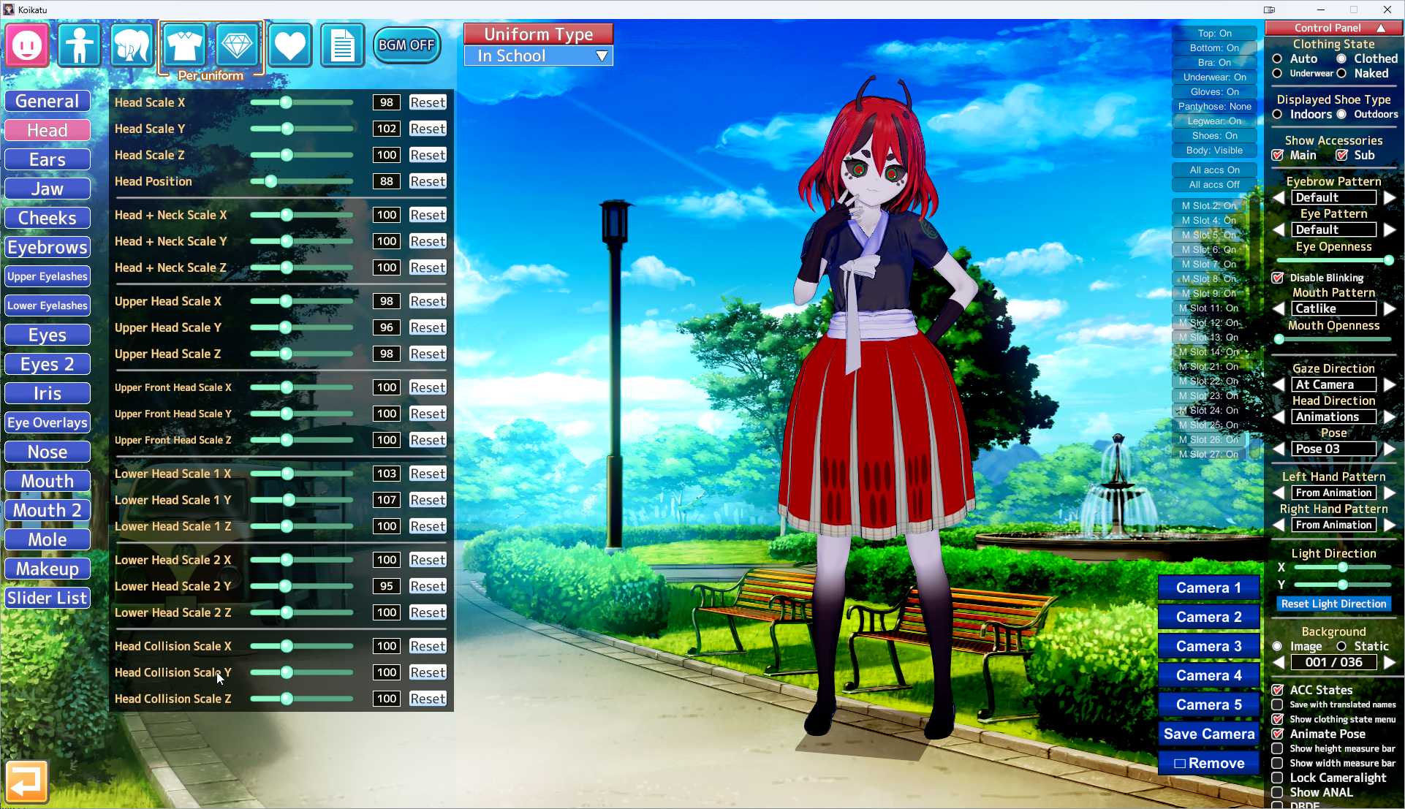Click All accs Off button
This screenshot has height=809, width=1405.
pyautogui.click(x=1213, y=185)
